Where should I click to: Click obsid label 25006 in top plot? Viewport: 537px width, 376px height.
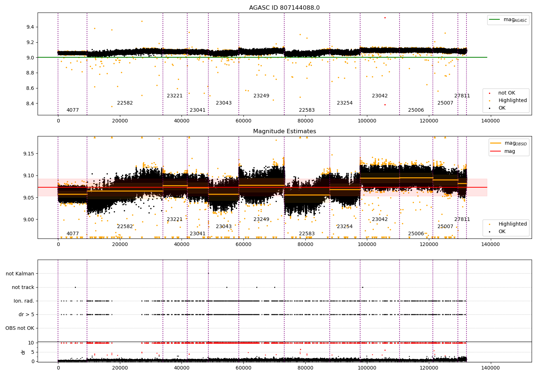pos(416,110)
